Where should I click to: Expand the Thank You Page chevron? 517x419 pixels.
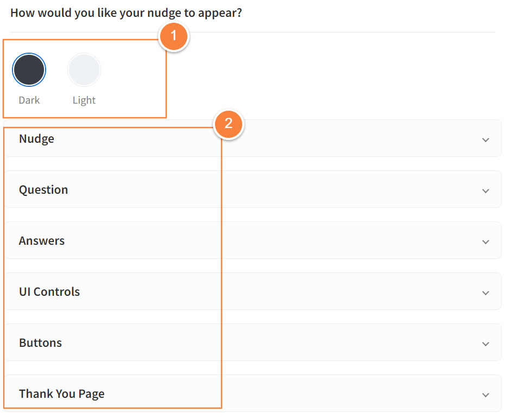(486, 395)
